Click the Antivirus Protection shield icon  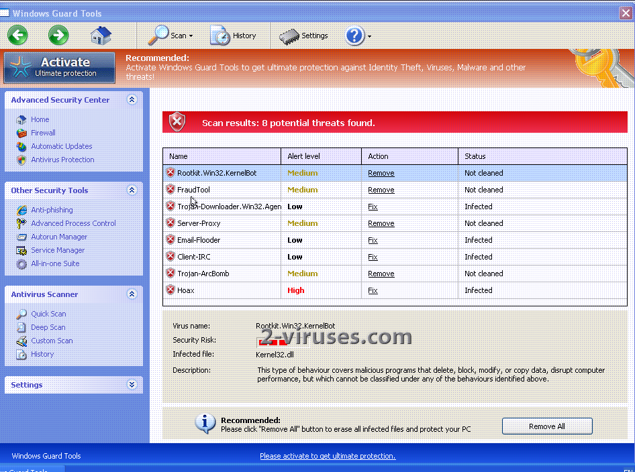[21, 160]
